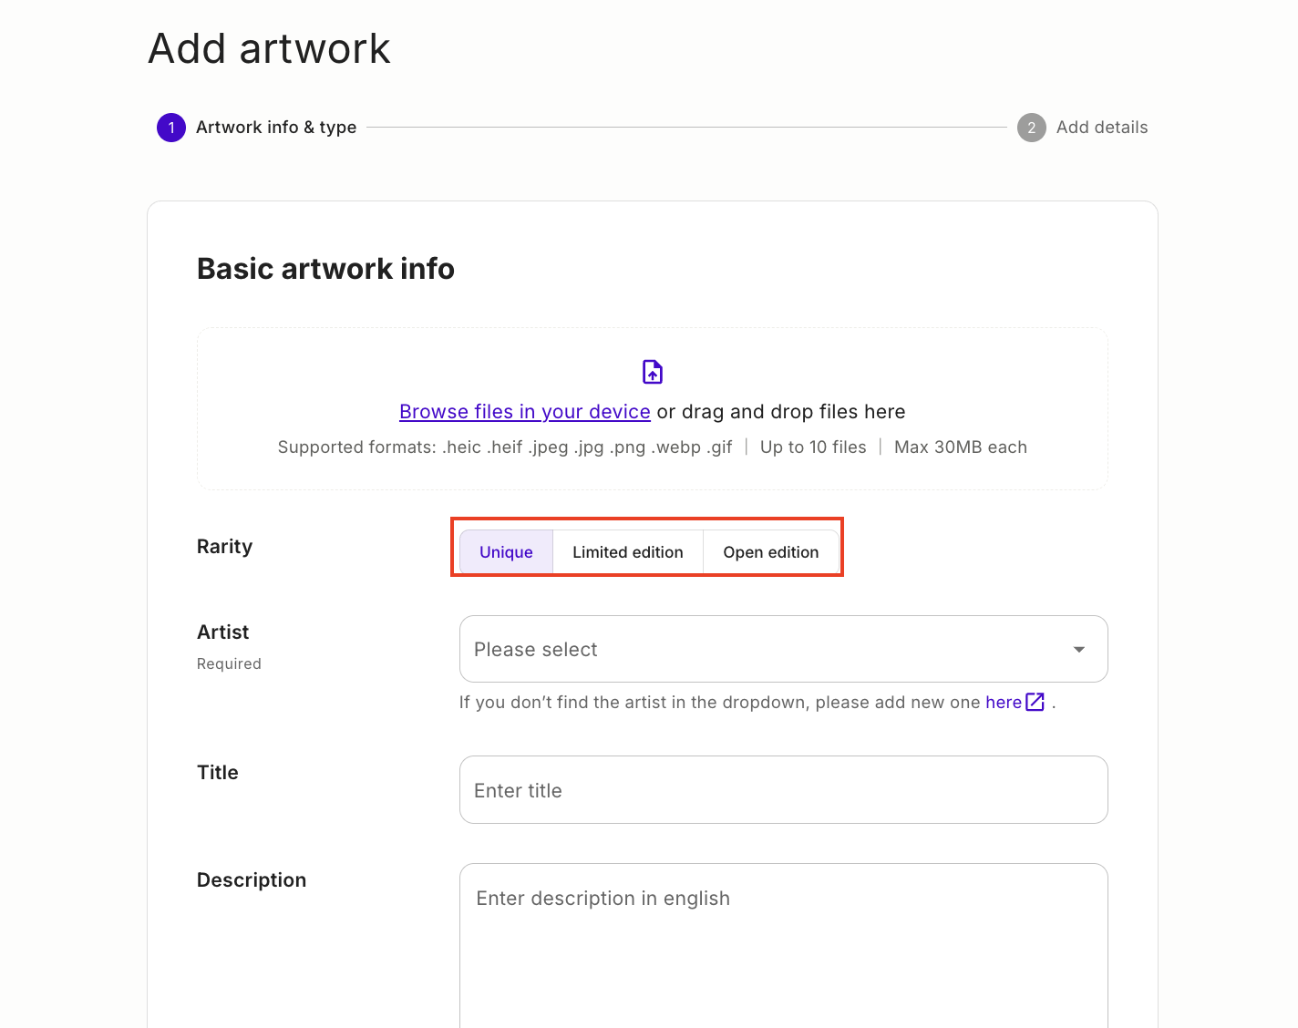Choose the Limited edition rarity
Screen dimensions: 1298x1028
pyautogui.click(x=628, y=552)
